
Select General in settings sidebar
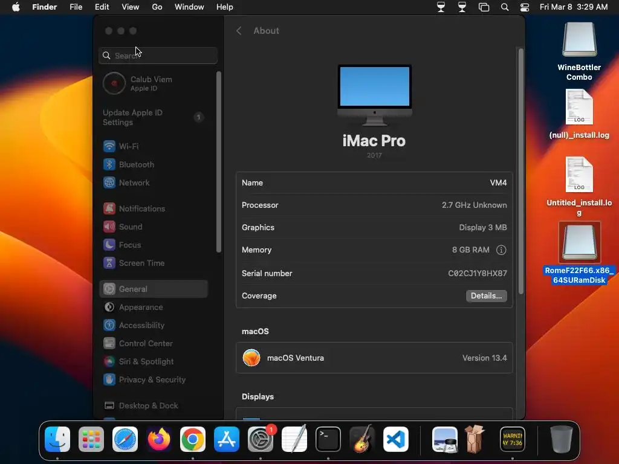[154, 289]
